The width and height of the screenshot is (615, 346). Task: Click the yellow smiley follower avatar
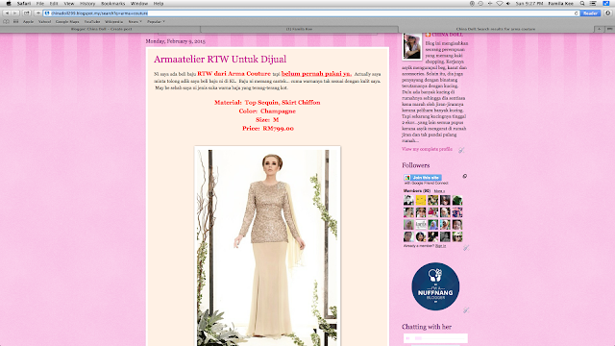[x=421, y=200]
